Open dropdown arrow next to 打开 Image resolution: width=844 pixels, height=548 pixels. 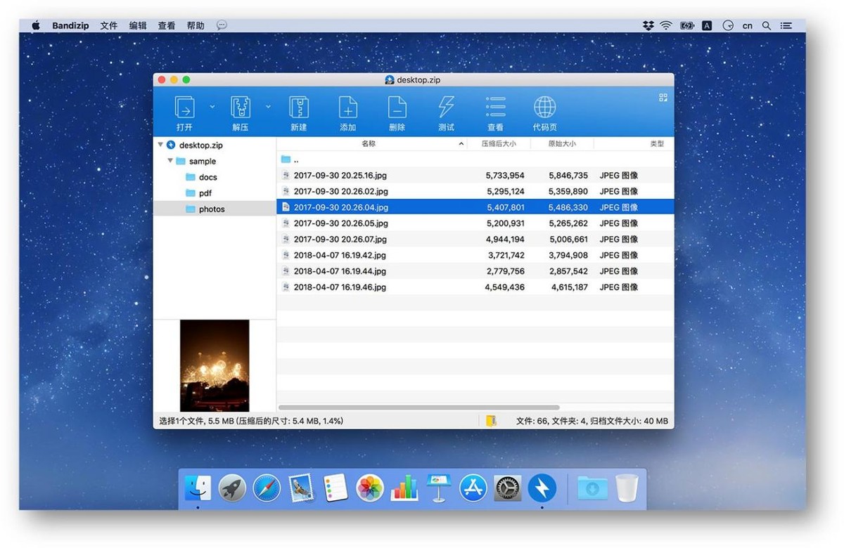tap(212, 107)
